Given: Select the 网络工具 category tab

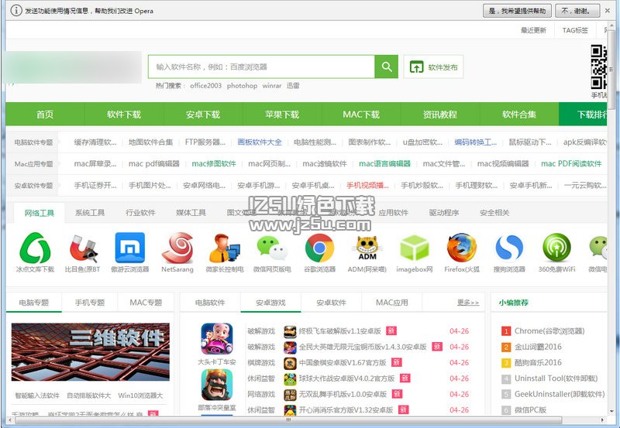Looking at the screenshot, I should pyautogui.click(x=40, y=213).
